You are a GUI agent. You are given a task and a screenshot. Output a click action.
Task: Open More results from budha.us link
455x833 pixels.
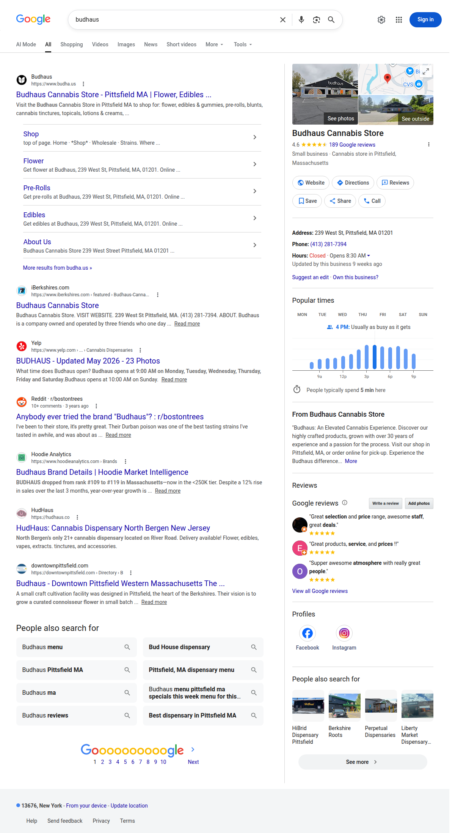coord(57,268)
